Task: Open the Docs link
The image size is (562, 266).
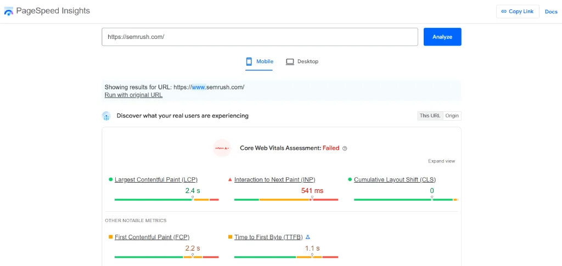Action: click(x=551, y=12)
